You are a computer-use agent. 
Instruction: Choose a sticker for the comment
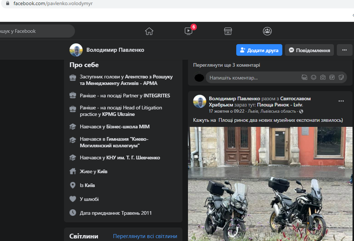[x=341, y=78]
